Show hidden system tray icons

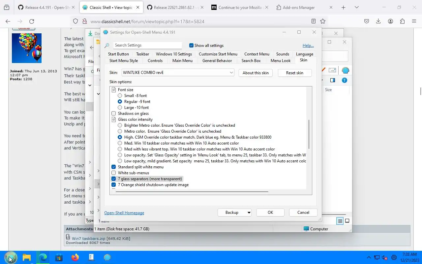coord(369,257)
